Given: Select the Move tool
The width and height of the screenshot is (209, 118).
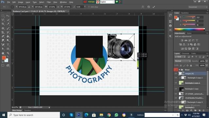Looking at the screenshot, I should pyautogui.click(x=8, y=16).
